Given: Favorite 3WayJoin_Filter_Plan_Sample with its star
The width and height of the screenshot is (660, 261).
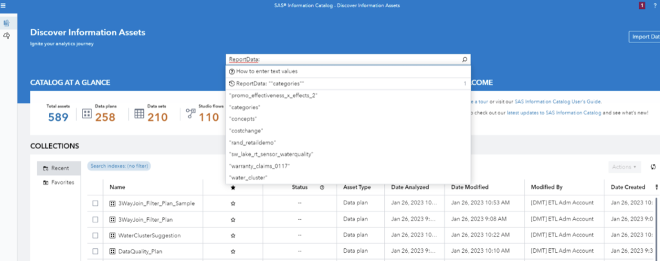Looking at the screenshot, I should point(233,203).
